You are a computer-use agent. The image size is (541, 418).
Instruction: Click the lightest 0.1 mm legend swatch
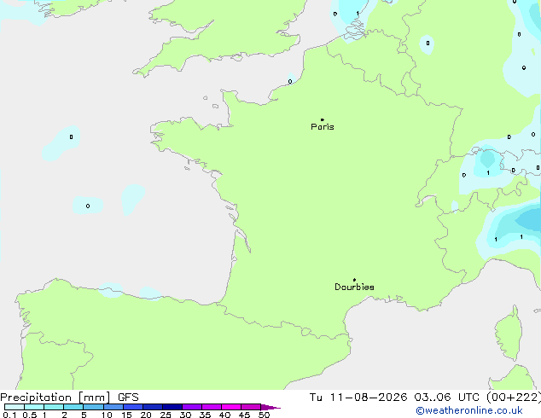15,407
